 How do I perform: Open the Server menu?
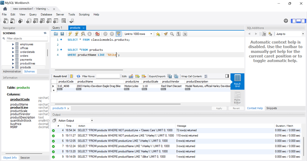(60, 14)
